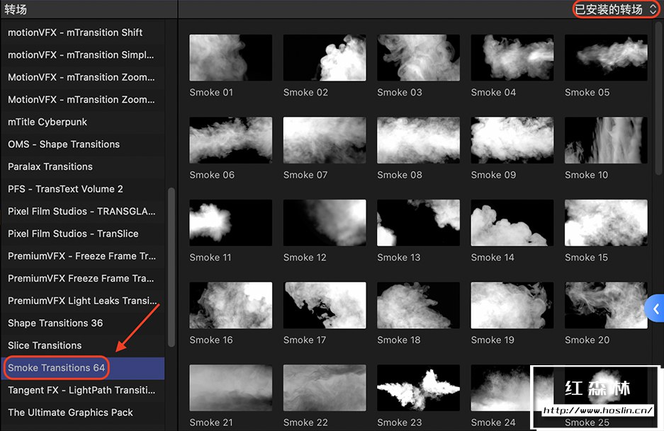The height and width of the screenshot is (431, 664).
Task: Select the Smoke 14 transition thumbnail
Action: click(x=512, y=222)
